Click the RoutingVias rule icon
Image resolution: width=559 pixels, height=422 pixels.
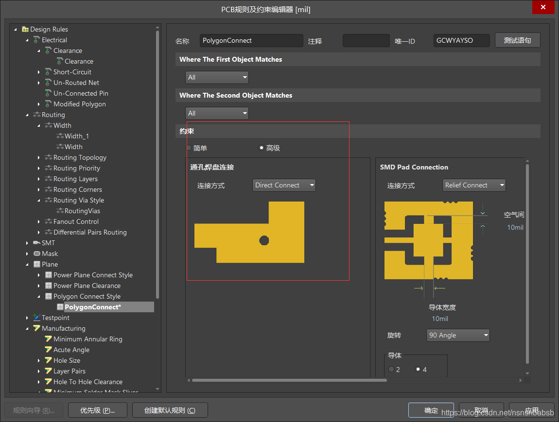(x=60, y=211)
